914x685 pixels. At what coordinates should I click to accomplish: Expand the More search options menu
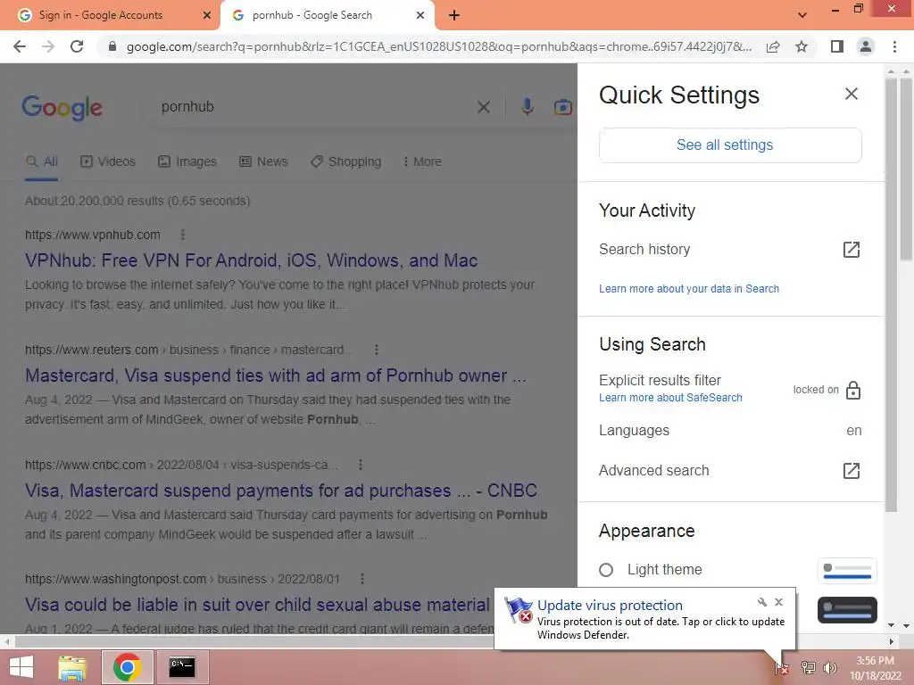pyautogui.click(x=422, y=162)
